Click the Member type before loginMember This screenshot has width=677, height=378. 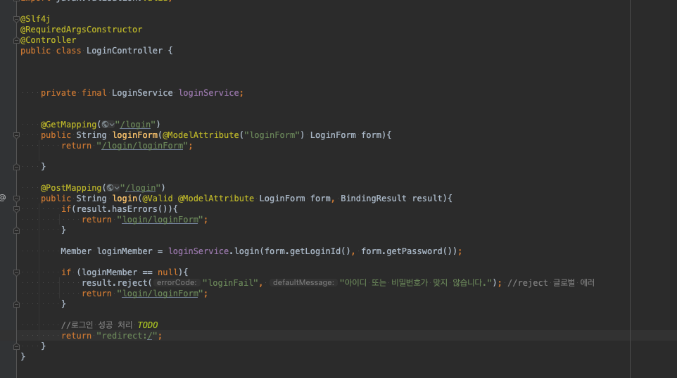point(76,251)
